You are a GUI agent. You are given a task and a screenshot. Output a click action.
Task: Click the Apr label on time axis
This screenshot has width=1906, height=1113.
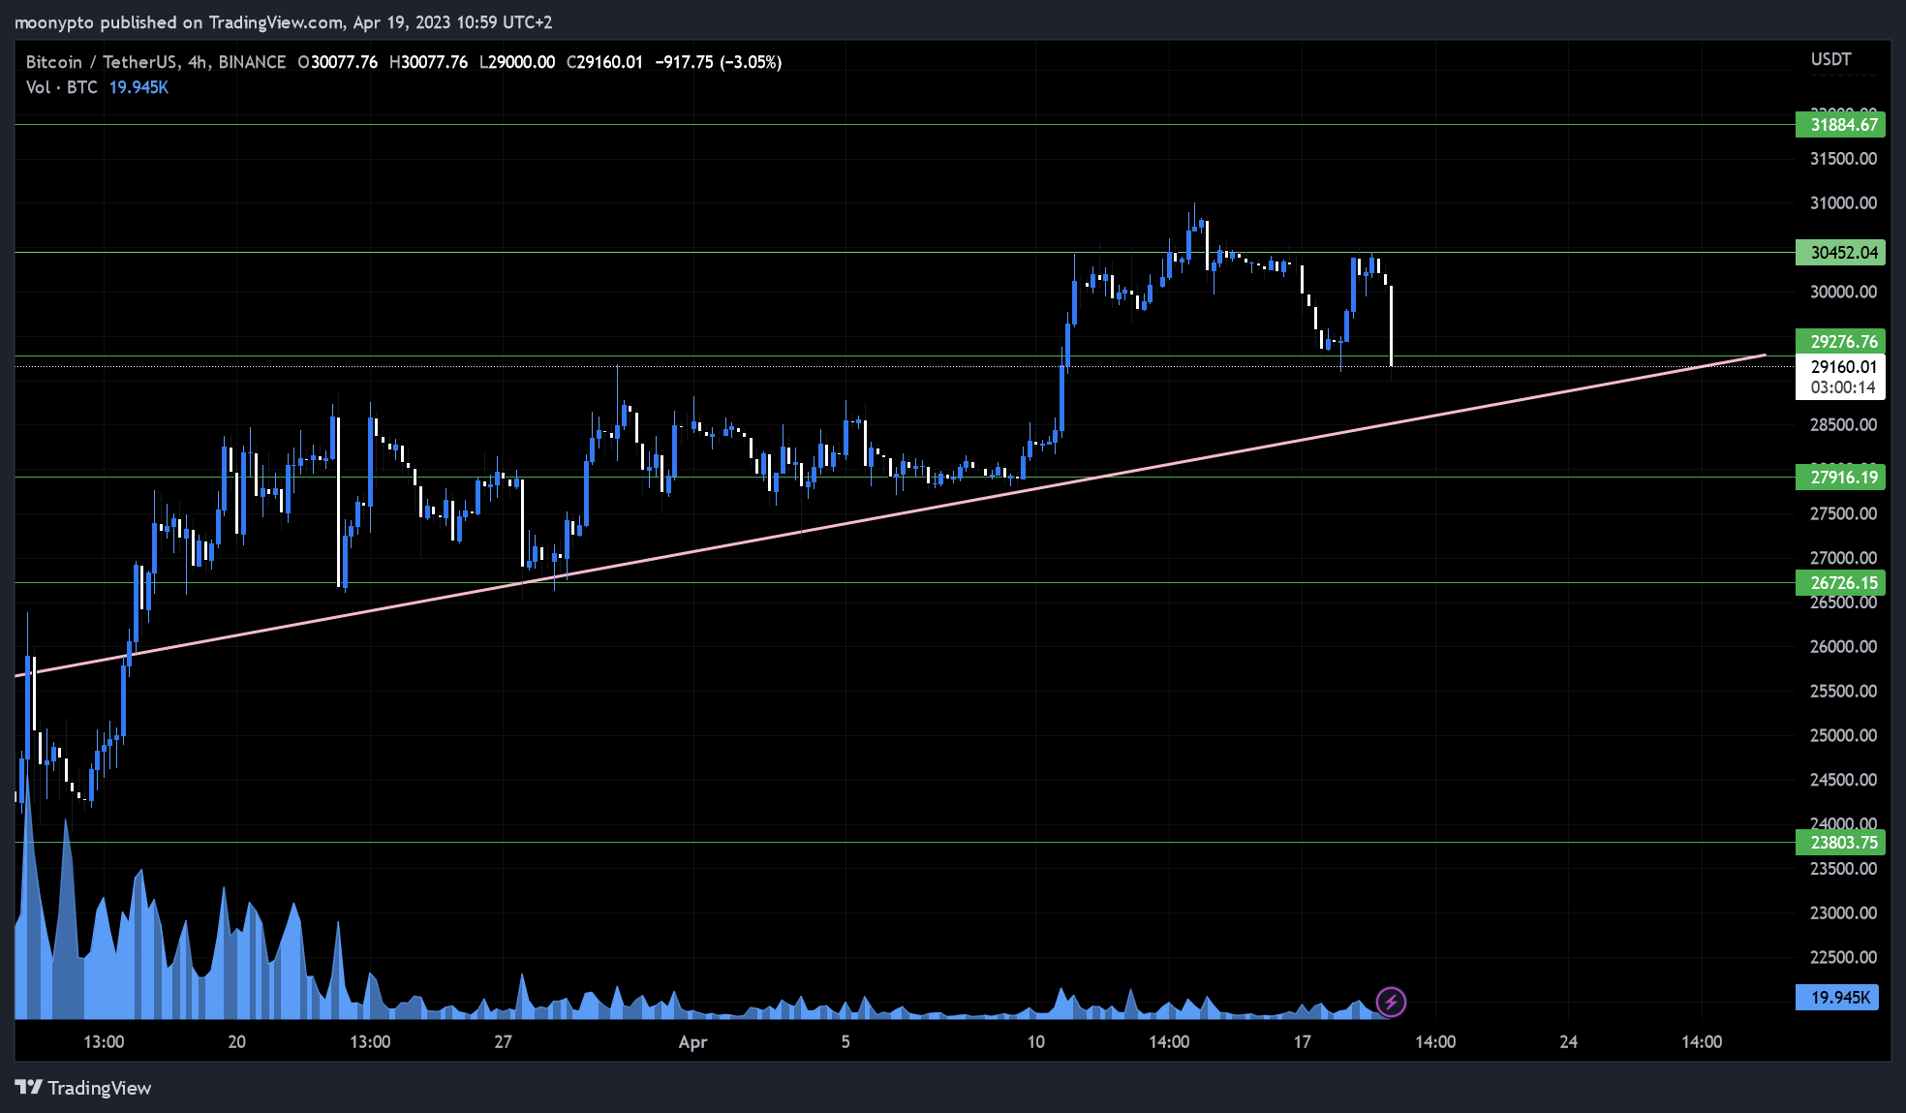click(692, 1042)
